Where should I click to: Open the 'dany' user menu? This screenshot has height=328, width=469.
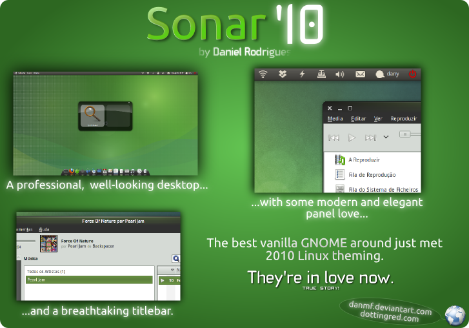click(x=393, y=74)
